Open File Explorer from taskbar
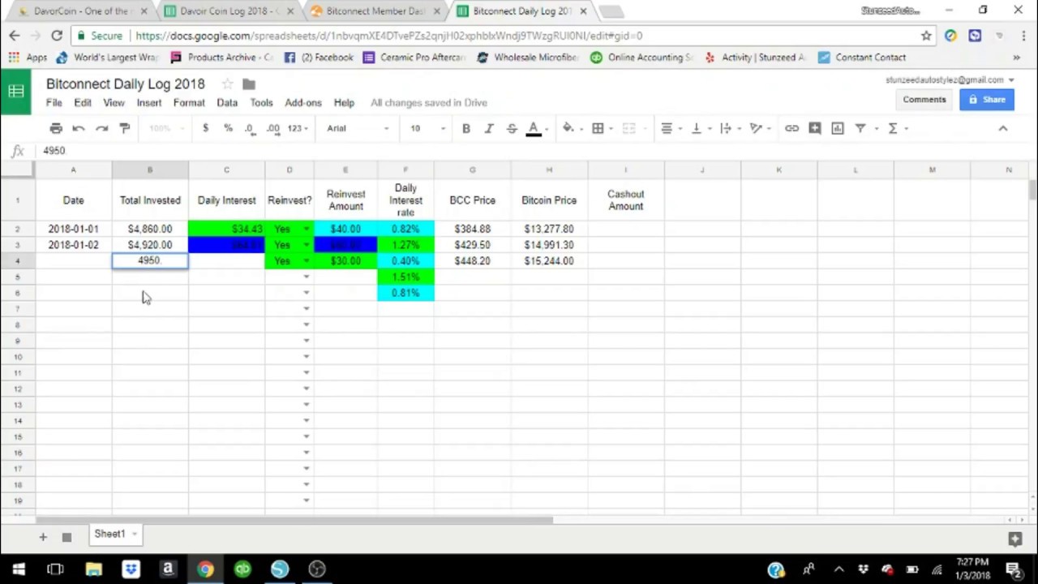This screenshot has height=584, width=1038. coord(93,569)
